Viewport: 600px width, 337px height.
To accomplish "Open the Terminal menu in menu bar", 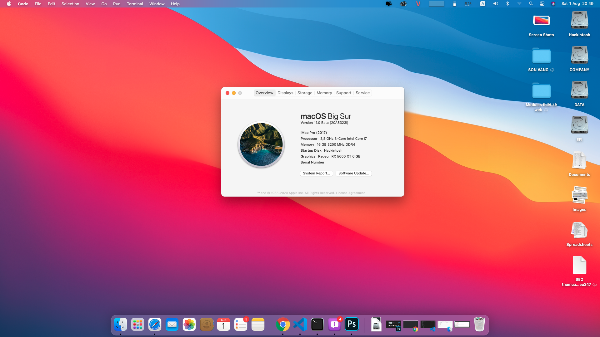I will (x=135, y=4).
